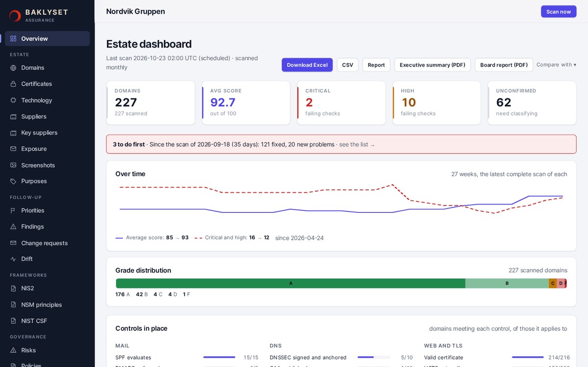Click the Valid certificate progress bar
Screen dimensions: 588x367
click(x=528, y=357)
